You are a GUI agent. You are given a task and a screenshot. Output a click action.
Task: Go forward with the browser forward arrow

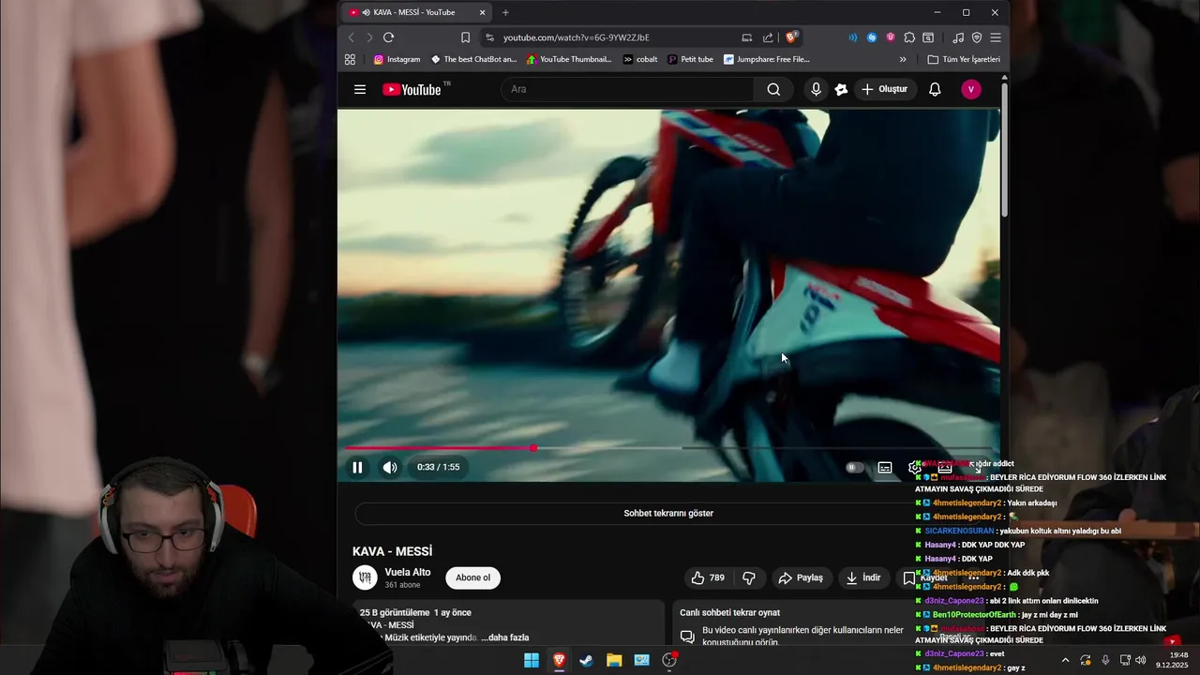click(x=369, y=37)
